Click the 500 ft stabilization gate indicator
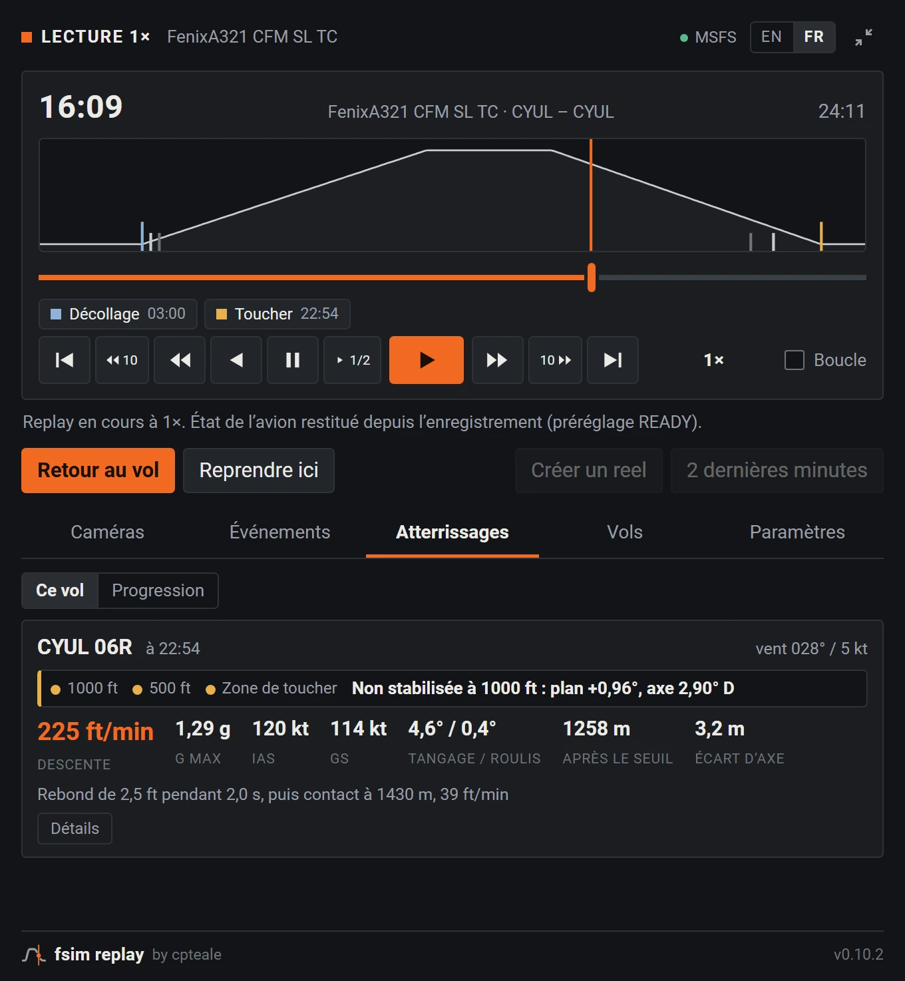Image resolution: width=905 pixels, height=981 pixels. (x=162, y=688)
